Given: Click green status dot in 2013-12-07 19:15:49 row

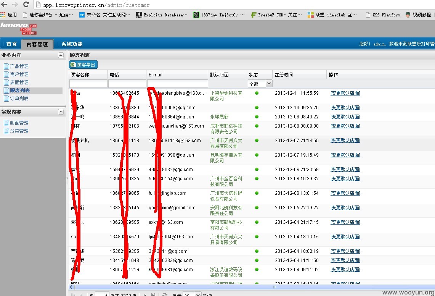Looking at the screenshot, I should [257, 155].
